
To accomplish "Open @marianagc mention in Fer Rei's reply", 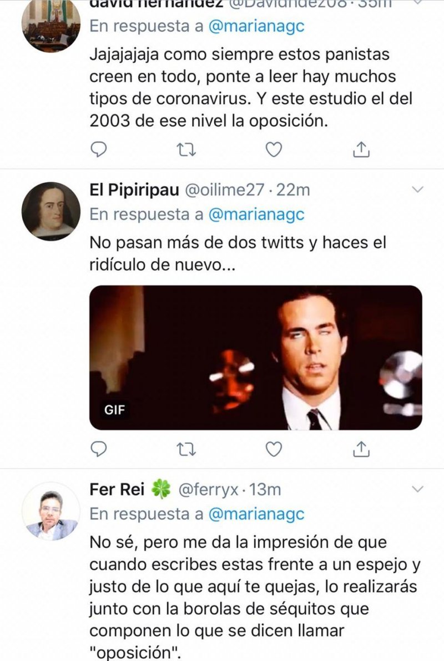I will [x=256, y=514].
